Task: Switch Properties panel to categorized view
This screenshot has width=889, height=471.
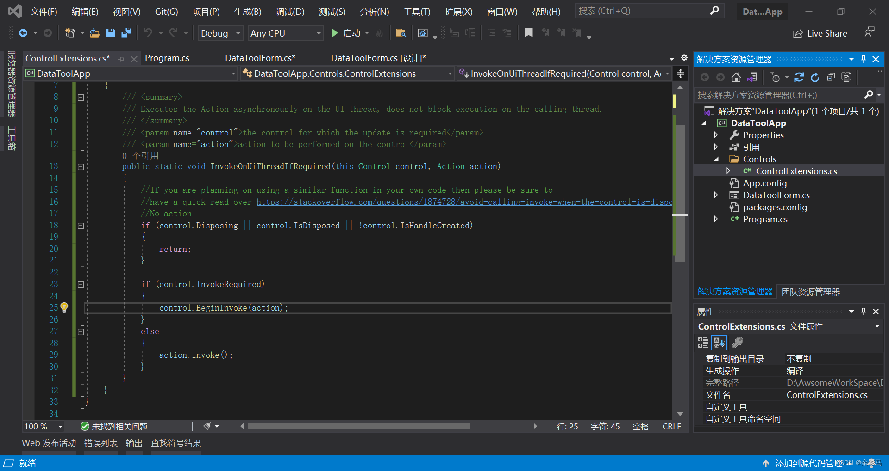Action: [702, 342]
